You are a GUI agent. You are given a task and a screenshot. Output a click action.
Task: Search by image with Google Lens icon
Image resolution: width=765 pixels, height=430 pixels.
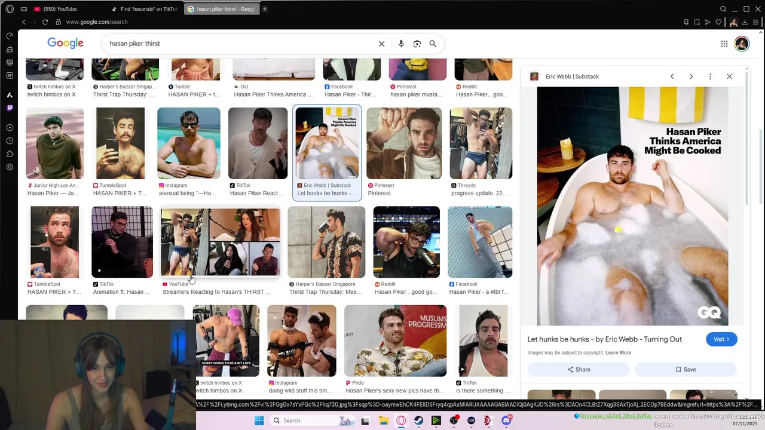point(417,44)
